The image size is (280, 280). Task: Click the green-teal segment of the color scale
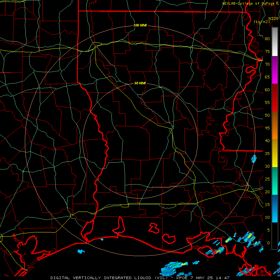275,181
